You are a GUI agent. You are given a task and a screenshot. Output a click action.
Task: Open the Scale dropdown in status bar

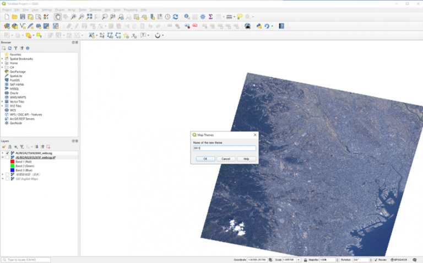(299, 260)
